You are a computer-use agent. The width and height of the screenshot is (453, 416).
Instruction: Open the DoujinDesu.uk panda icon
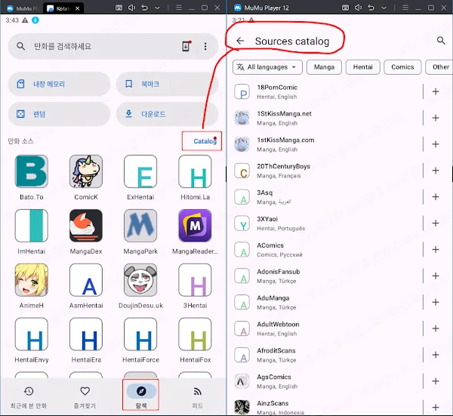pos(140,280)
